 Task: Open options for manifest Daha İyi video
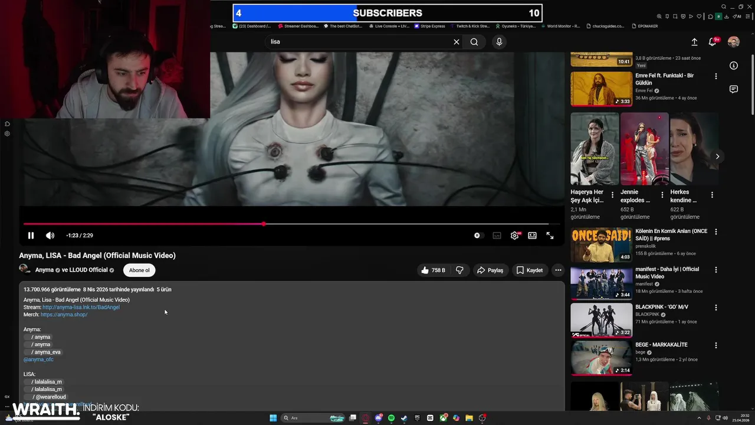tap(716, 270)
